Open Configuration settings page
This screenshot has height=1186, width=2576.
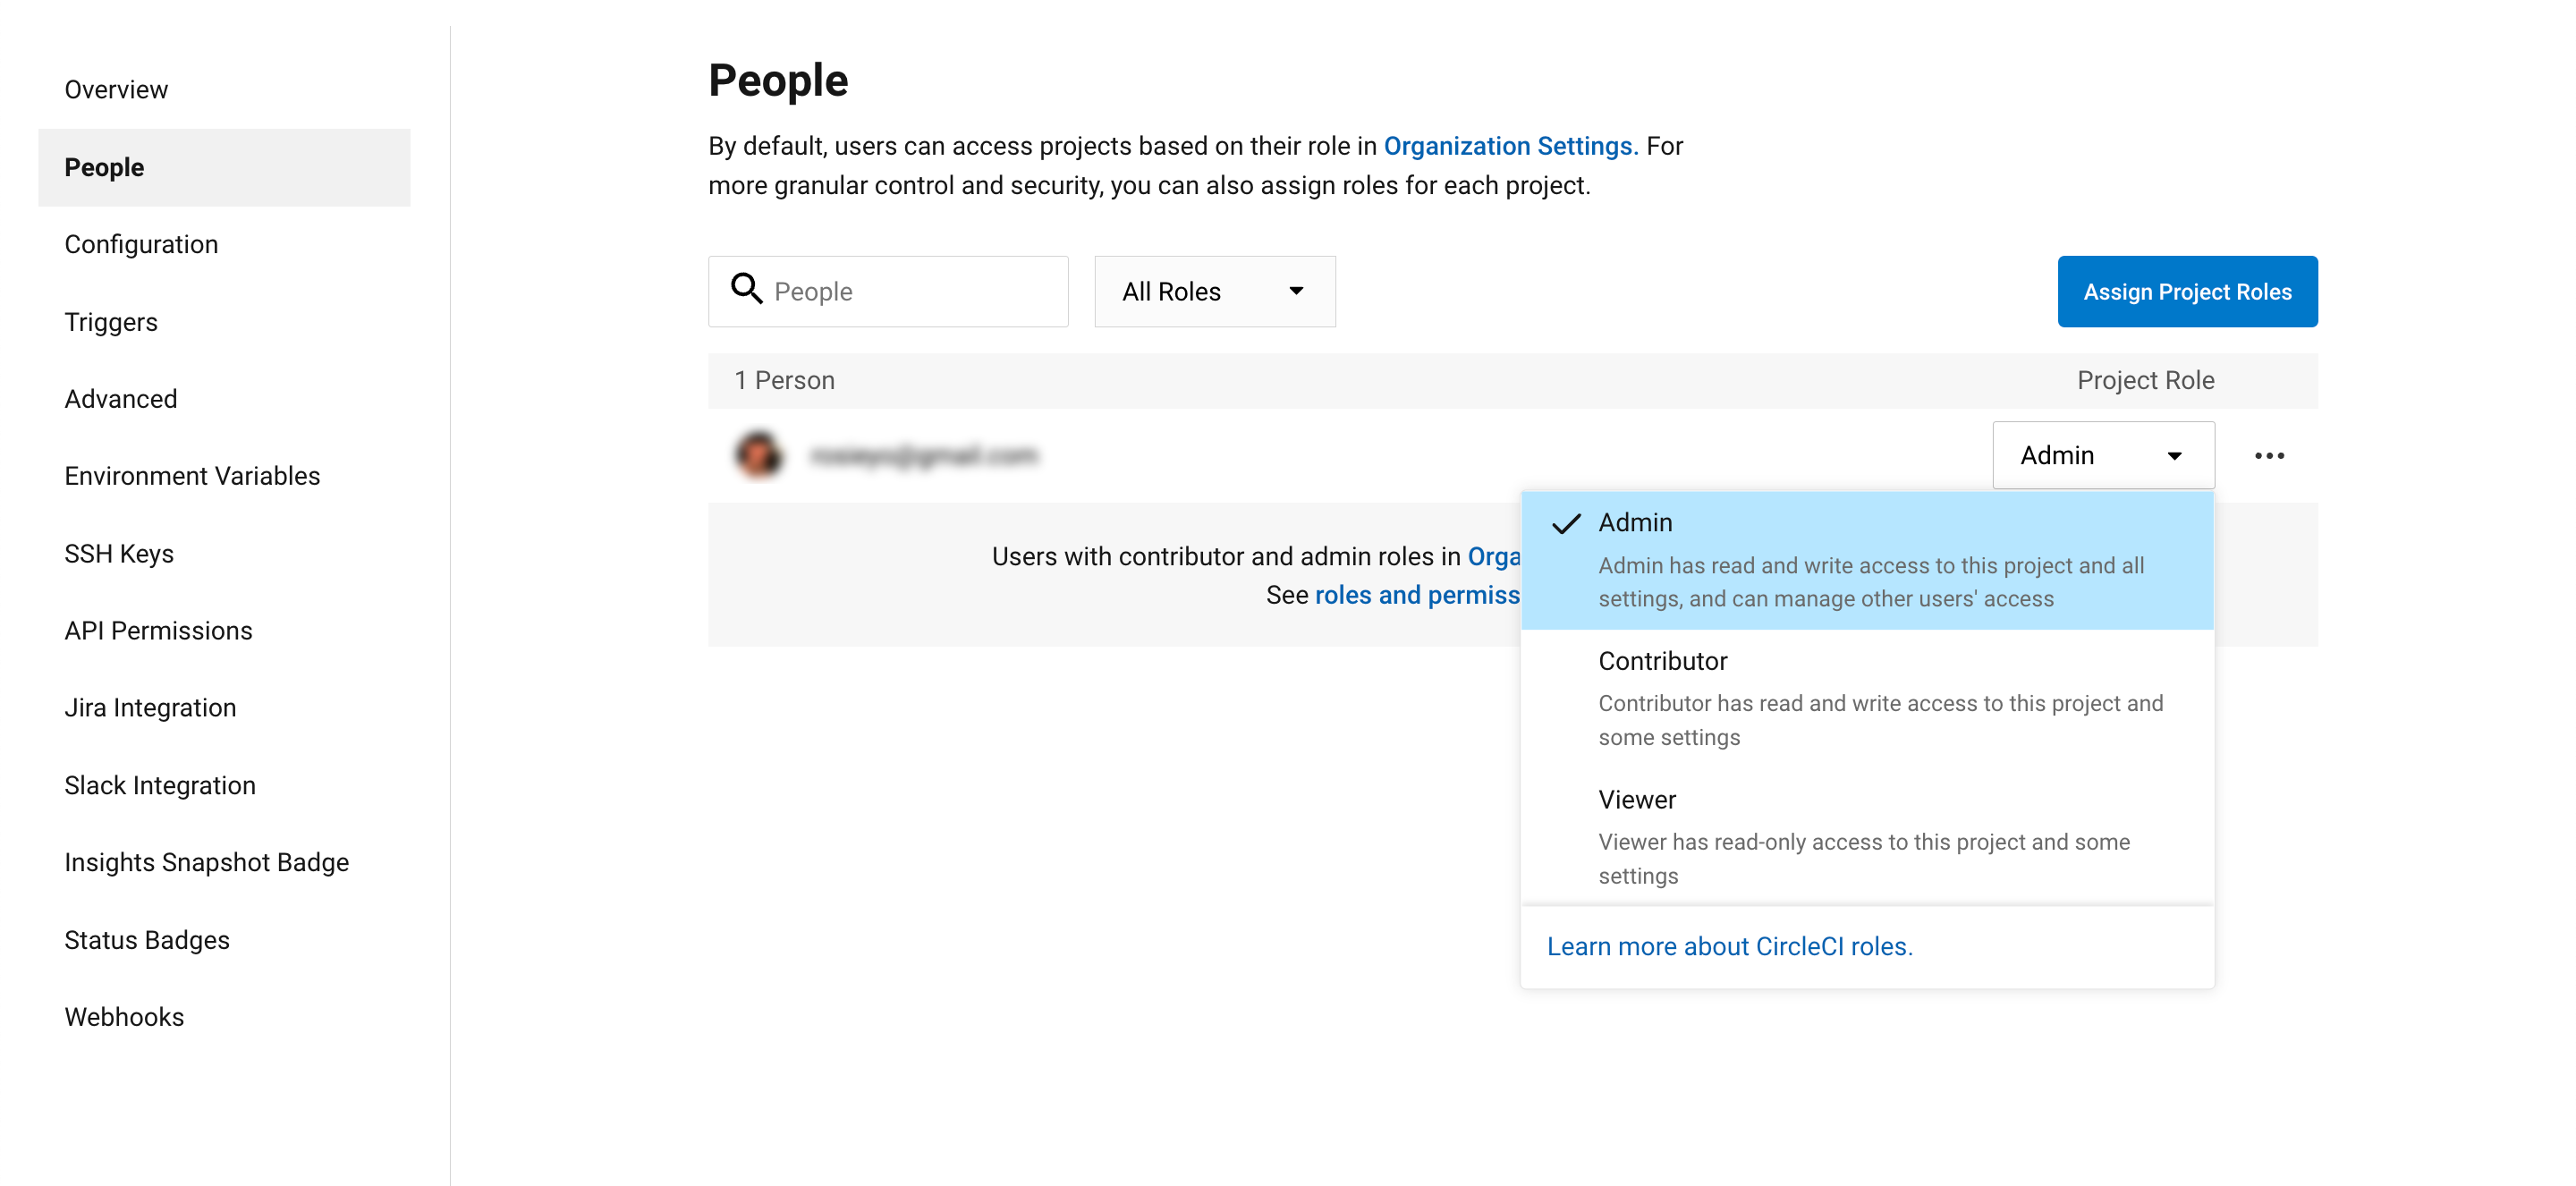[141, 244]
